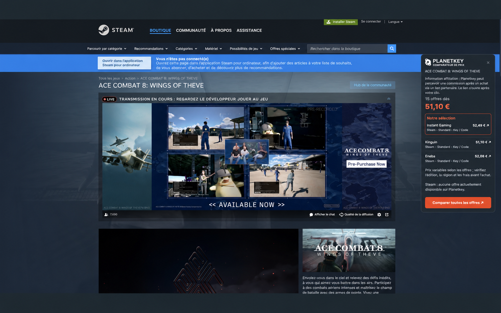Open broadcast settings gear icon
The width and height of the screenshot is (501, 313).
pos(379,215)
